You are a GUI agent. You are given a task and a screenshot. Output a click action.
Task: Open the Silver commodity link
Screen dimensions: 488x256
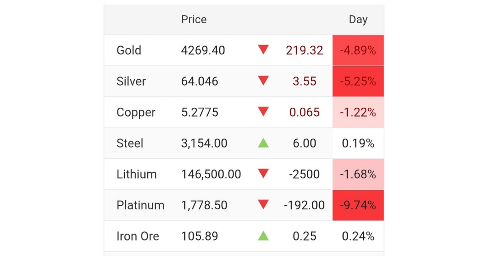pos(131,81)
